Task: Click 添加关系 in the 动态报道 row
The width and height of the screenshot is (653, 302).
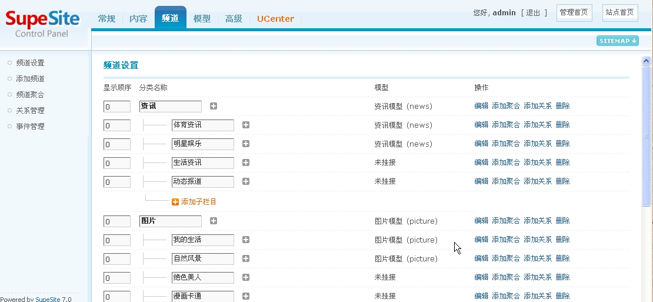Action: pyautogui.click(x=537, y=181)
